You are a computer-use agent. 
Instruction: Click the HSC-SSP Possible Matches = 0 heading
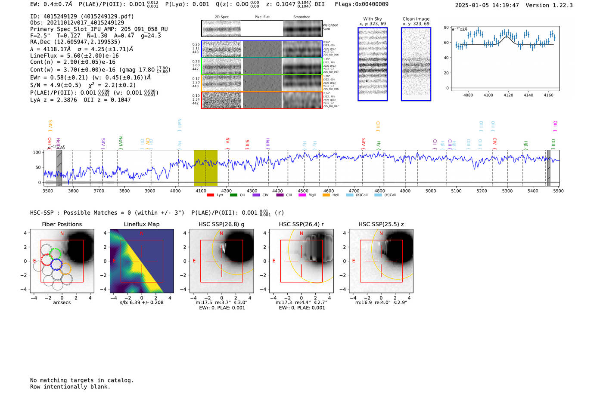pyautogui.click(x=107, y=213)
